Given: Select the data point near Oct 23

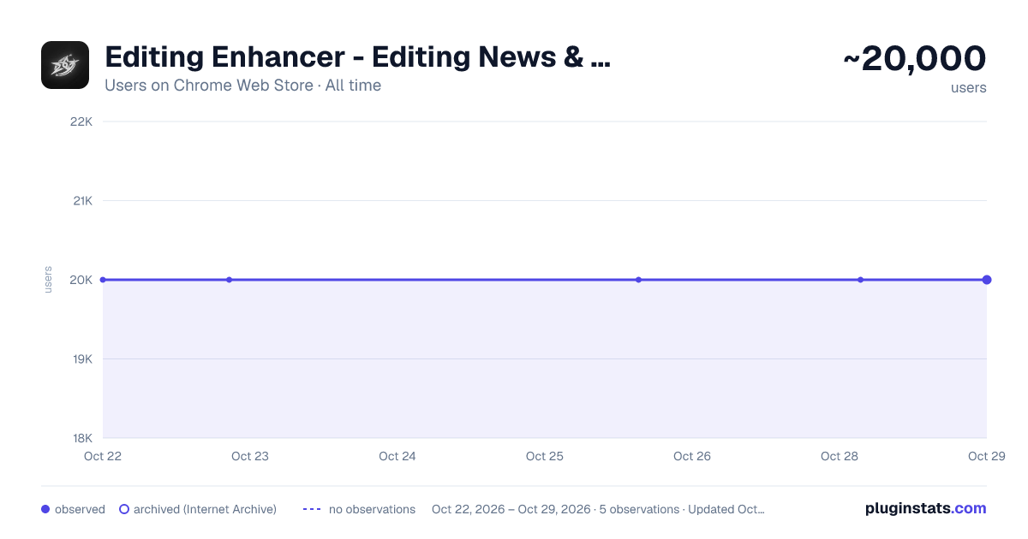Looking at the screenshot, I should coord(229,280).
